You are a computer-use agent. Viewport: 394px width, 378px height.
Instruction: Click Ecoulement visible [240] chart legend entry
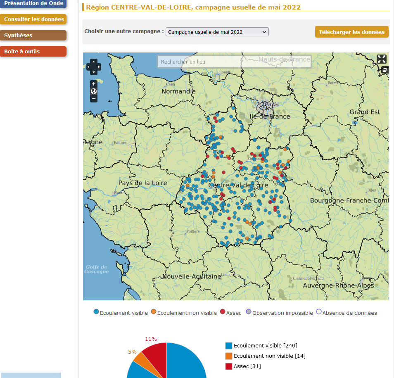coord(261,346)
